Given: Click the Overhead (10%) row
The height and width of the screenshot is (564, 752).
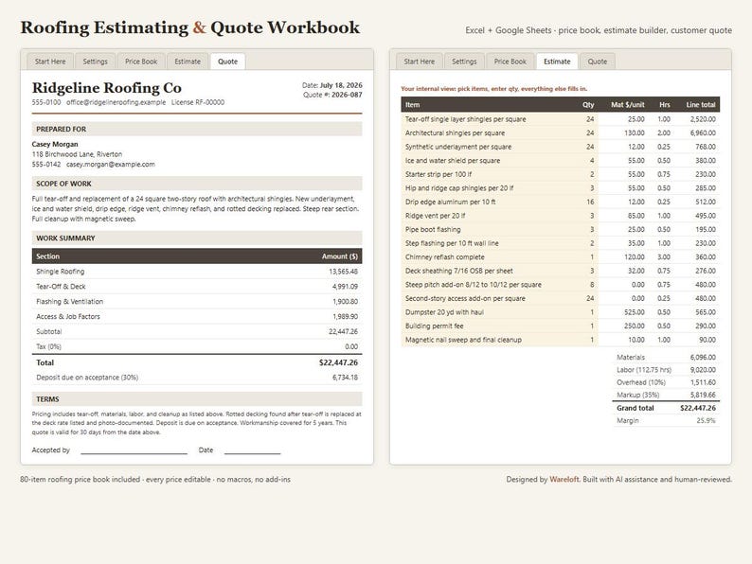Looking at the screenshot, I should 666,382.
